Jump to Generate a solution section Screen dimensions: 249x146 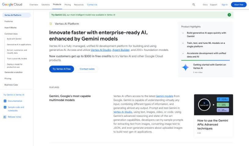(x=13, y=72)
